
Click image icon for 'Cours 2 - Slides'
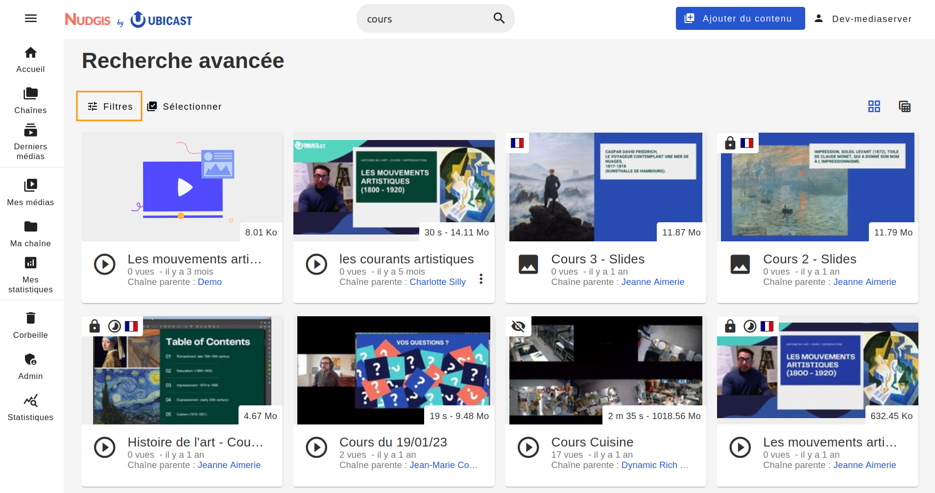pos(740,264)
